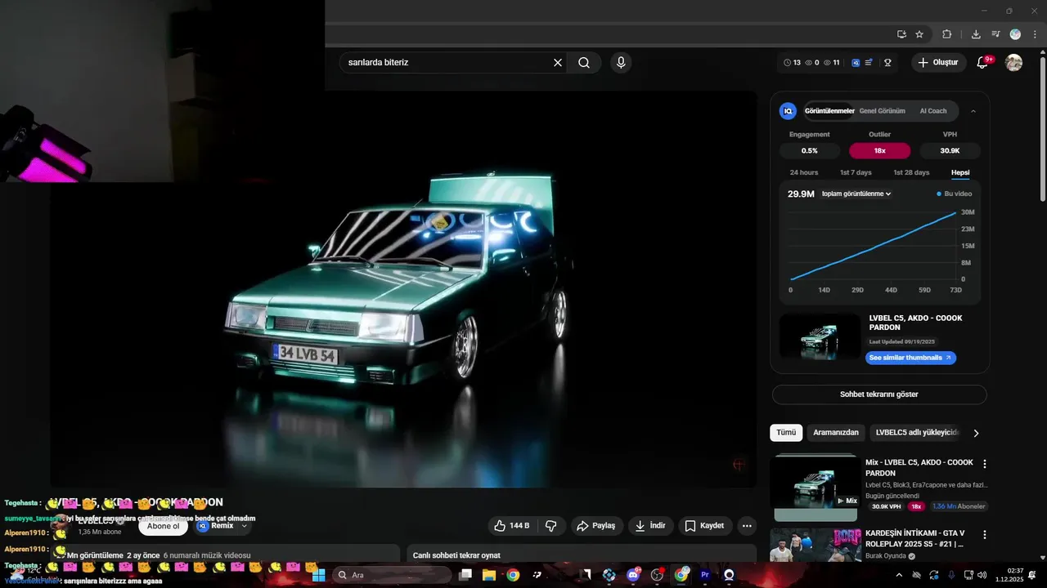Open Premiere Pro from the taskbar
The image size is (1047, 588).
click(705, 575)
